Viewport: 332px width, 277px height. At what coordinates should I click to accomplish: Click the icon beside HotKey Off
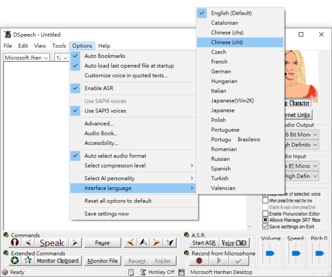143,272
